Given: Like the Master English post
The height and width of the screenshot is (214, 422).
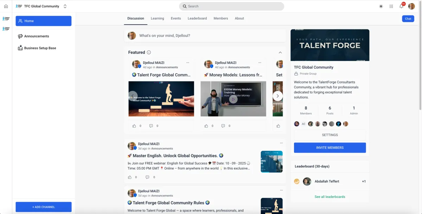Looking at the screenshot, I should (x=130, y=177).
